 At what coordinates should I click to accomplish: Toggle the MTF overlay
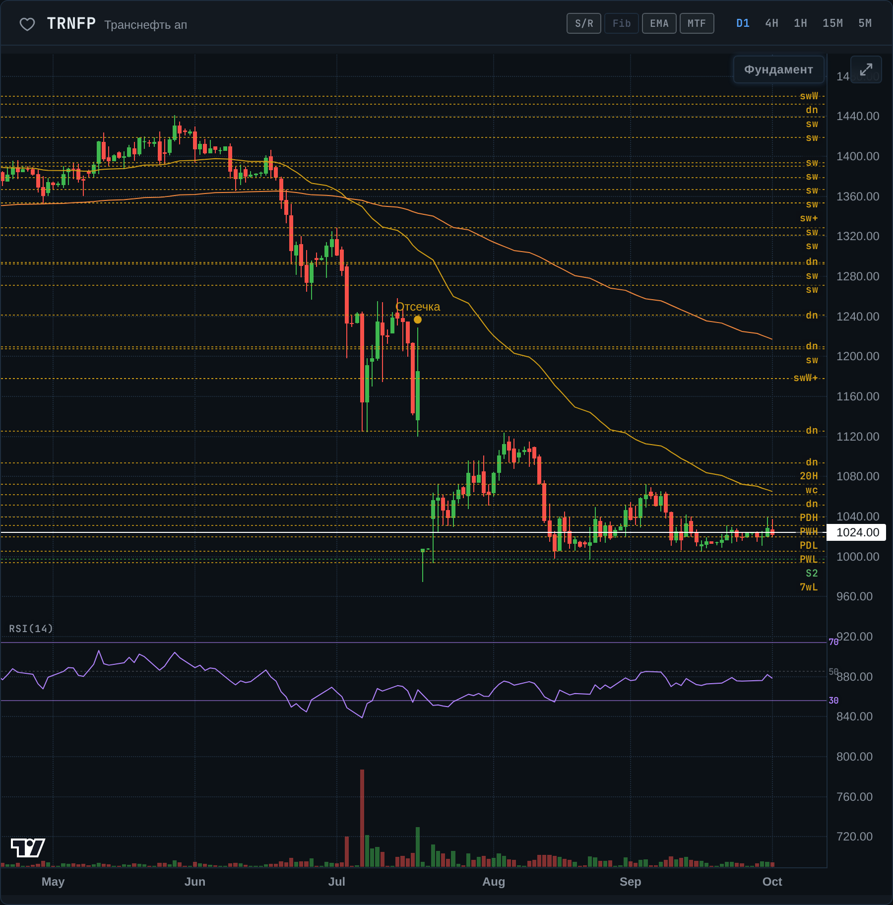[x=697, y=23]
